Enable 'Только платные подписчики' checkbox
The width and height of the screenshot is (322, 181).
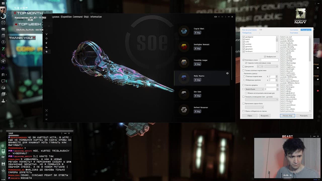pyautogui.click(x=244, y=70)
